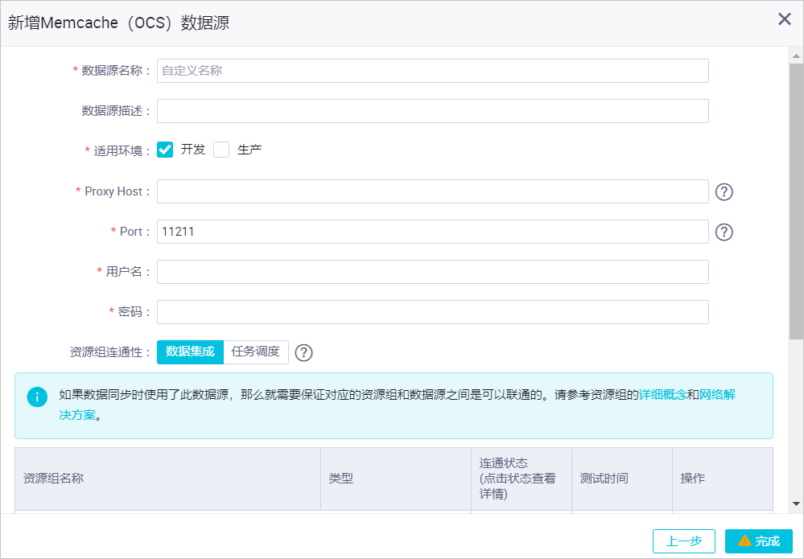Click the dialog title 新增Memcache (OCS) 数据源
The image size is (804, 559).
click(x=118, y=23)
